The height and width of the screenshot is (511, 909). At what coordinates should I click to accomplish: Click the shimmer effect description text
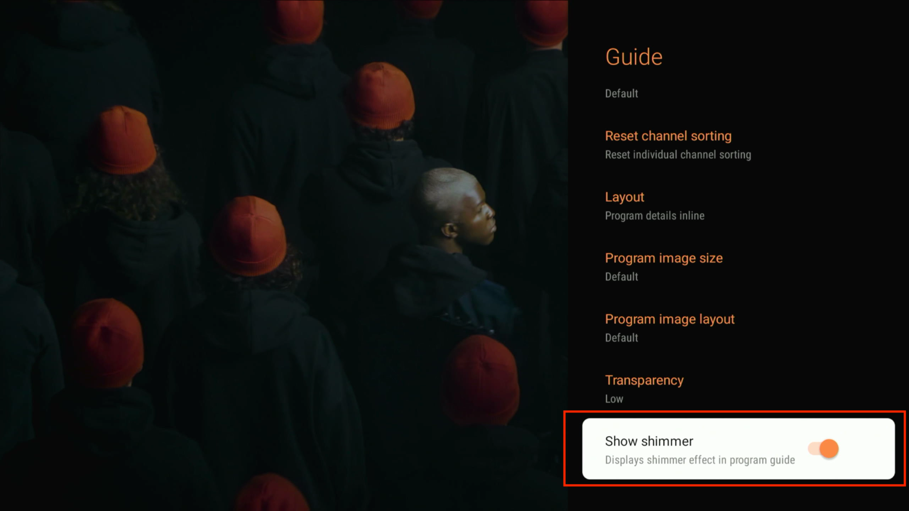(x=699, y=460)
